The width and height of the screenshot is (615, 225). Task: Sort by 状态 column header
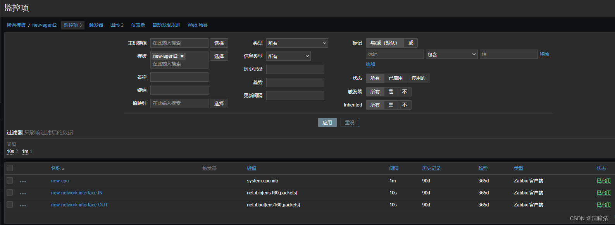(x=601, y=168)
